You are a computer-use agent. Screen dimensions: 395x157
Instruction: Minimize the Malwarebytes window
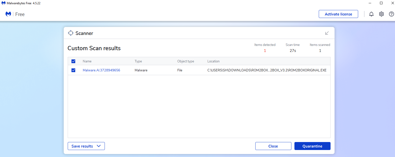tap(370, 3)
